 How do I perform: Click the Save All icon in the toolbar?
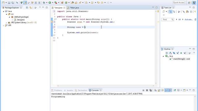coord(13,2)
